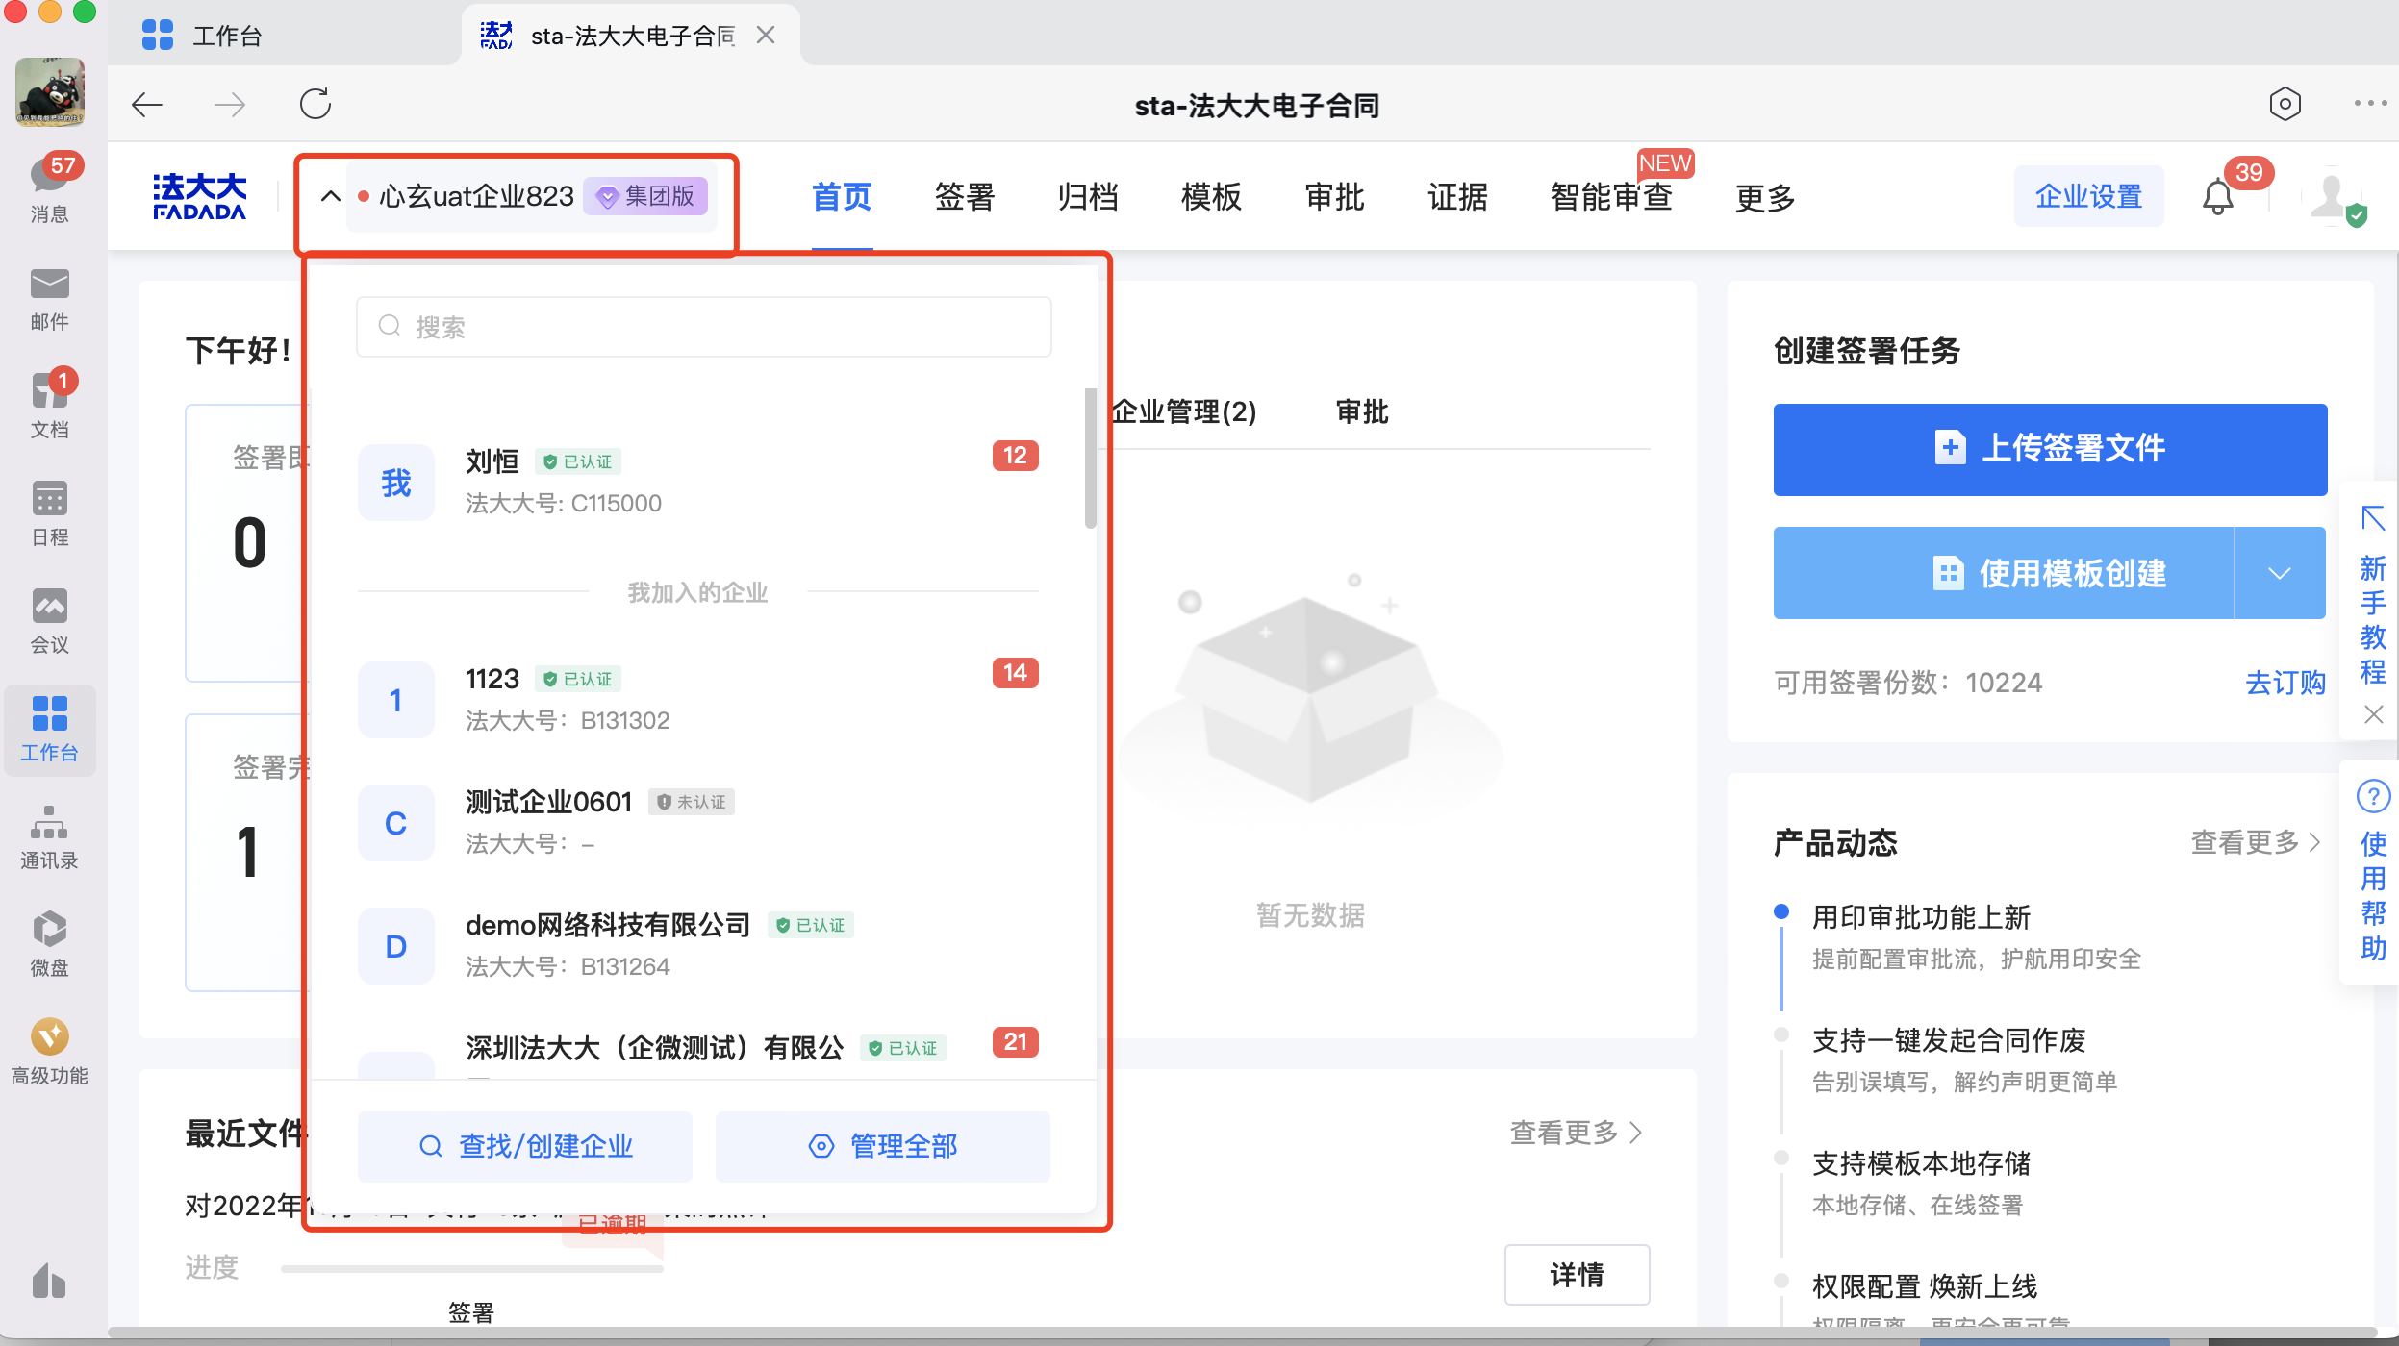
Task: Open the 权限配置 焕新上线 news item
Action: coord(1925,1286)
